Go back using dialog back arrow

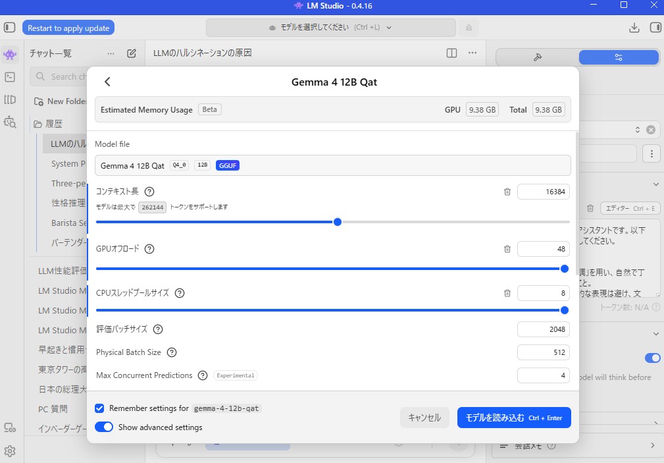tap(107, 82)
